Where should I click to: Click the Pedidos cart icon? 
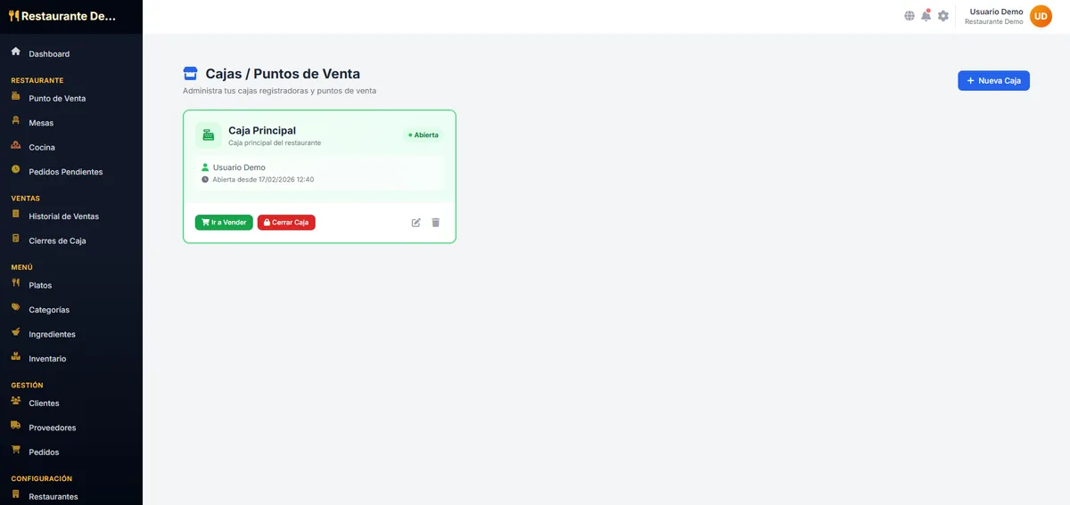pos(16,450)
